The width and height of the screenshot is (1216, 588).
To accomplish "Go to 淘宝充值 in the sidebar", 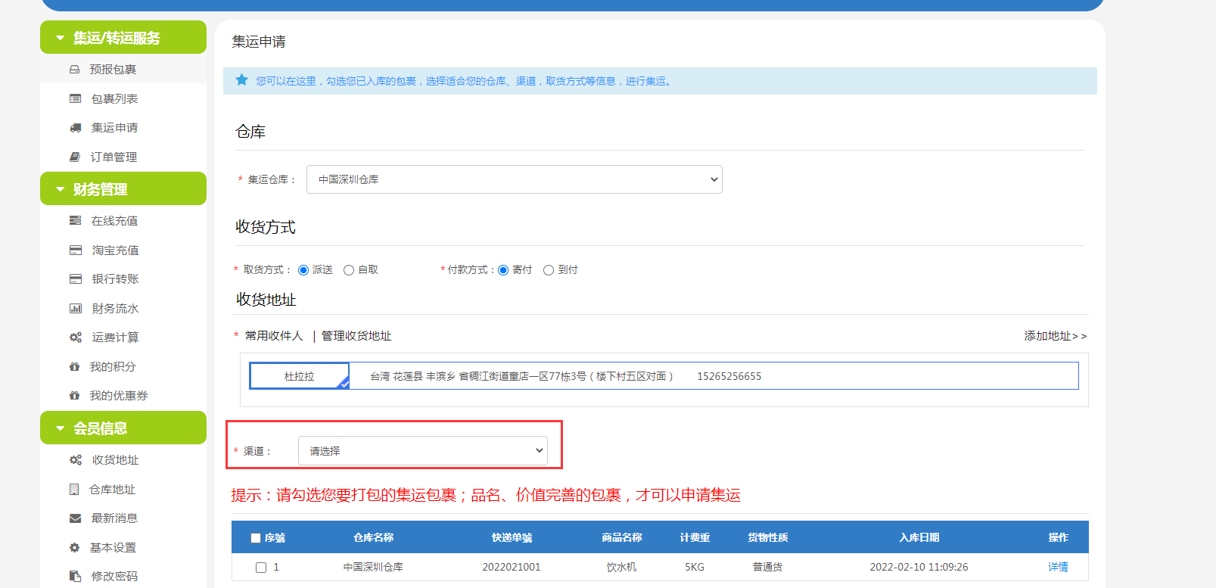I will click(115, 250).
